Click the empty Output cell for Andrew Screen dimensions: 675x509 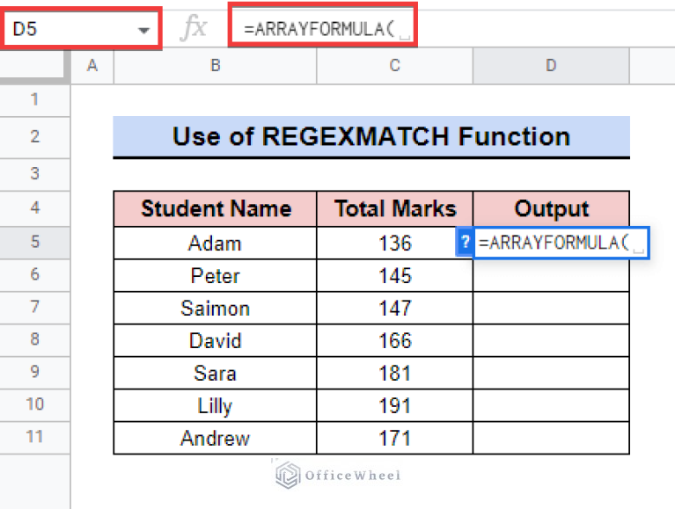[551, 438]
